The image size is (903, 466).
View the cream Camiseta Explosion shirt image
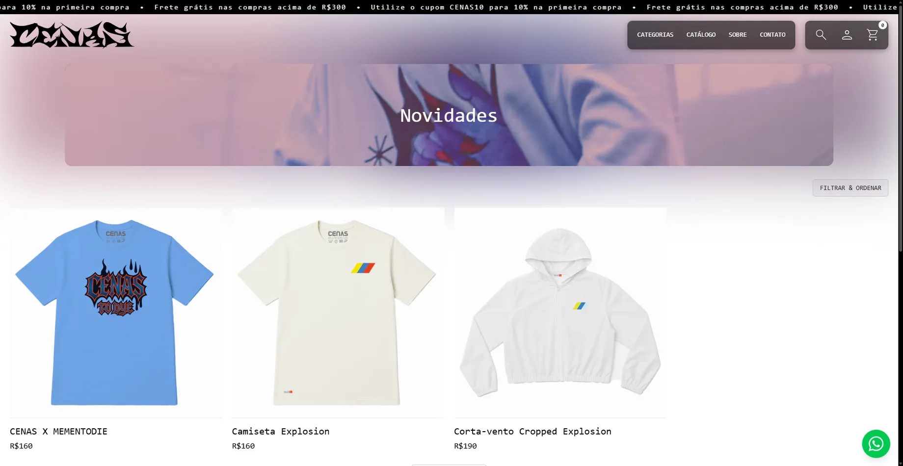tap(338, 312)
